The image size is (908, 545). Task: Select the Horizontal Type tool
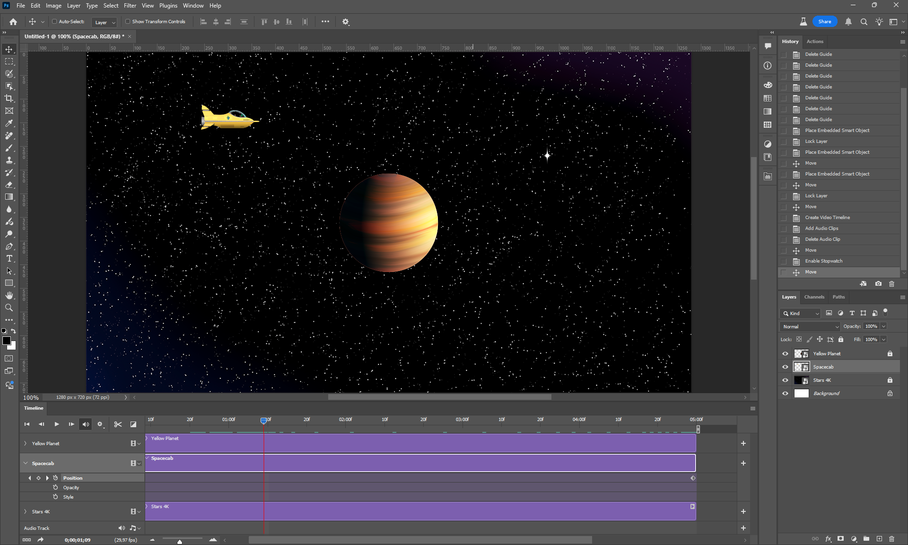[9, 258]
